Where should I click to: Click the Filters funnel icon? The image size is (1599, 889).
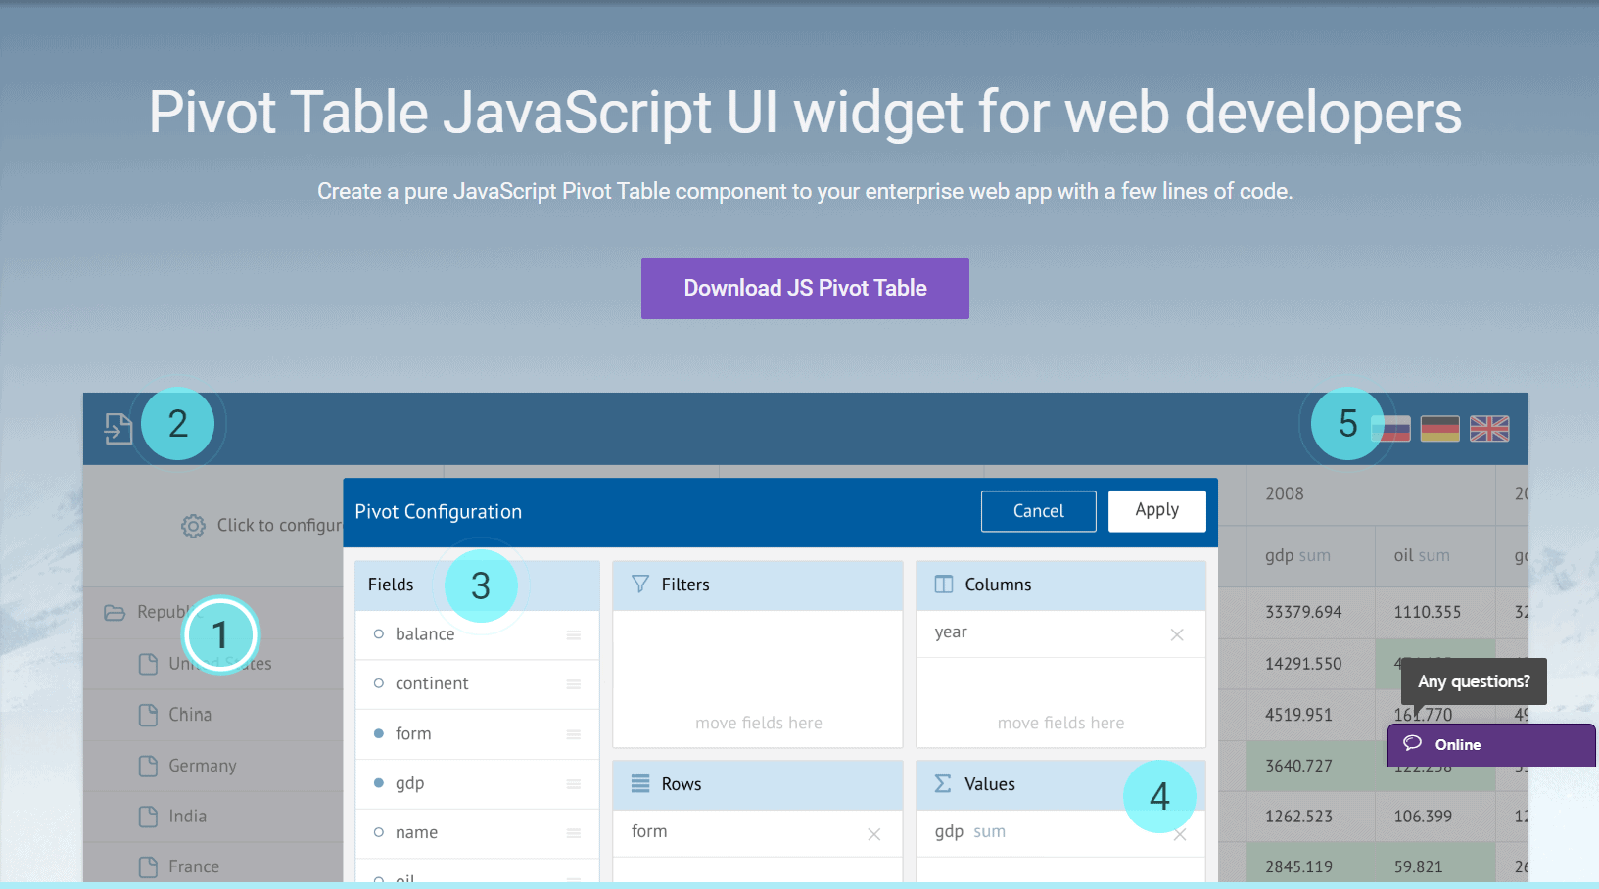640,585
